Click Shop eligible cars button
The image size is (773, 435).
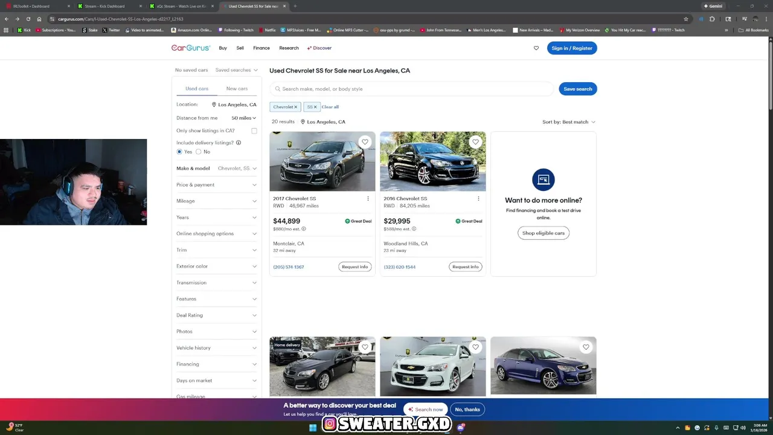[x=544, y=233]
